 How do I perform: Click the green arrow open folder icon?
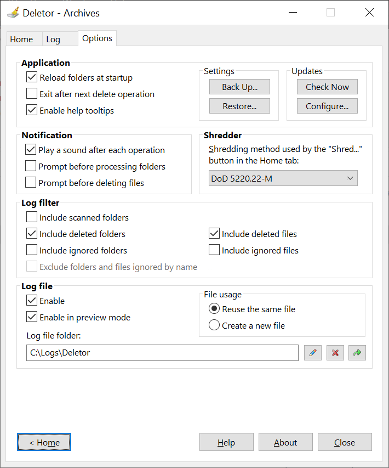[x=357, y=353]
